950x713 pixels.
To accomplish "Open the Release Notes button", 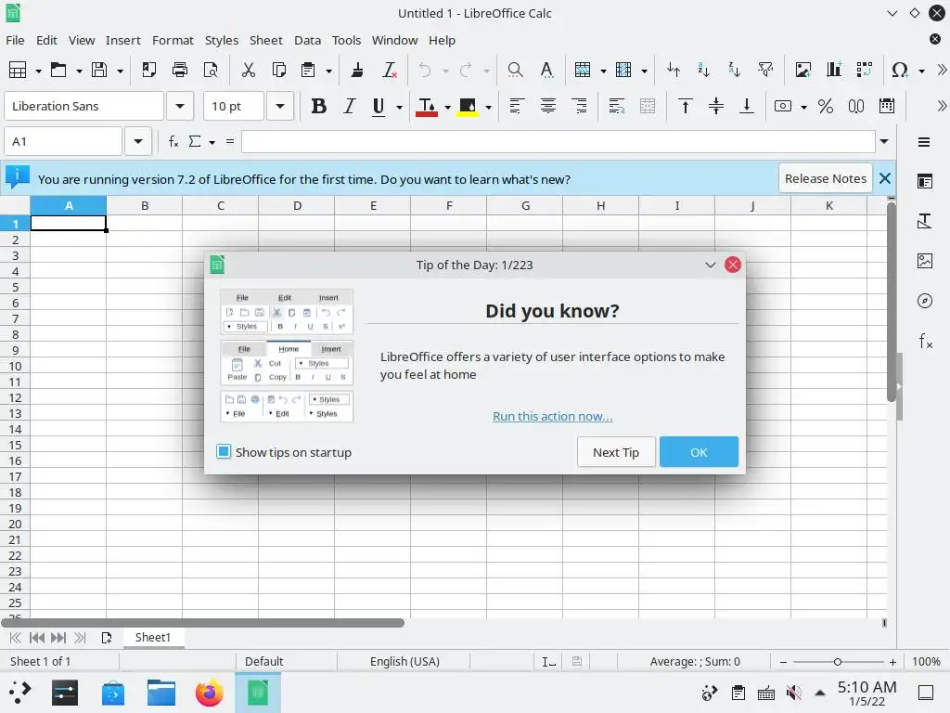I will click(825, 178).
